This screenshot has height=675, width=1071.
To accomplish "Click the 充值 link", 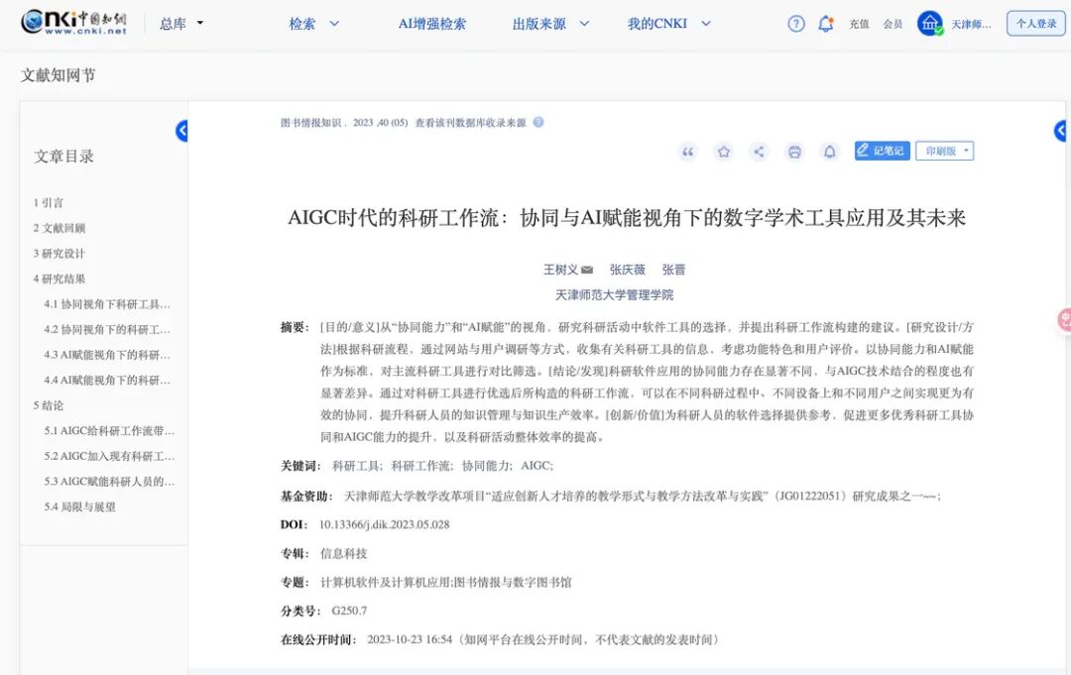I will tap(859, 24).
